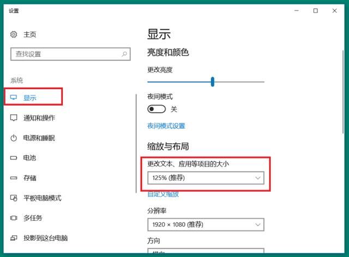Click the brightness (更改亮度) slider handle
This screenshot has height=257, width=349.
(213, 82)
